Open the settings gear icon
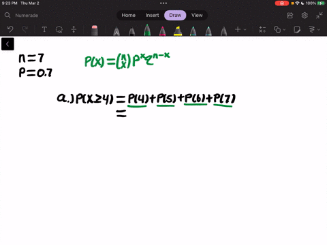Viewport: 327px width, 245px height. pos(305,16)
